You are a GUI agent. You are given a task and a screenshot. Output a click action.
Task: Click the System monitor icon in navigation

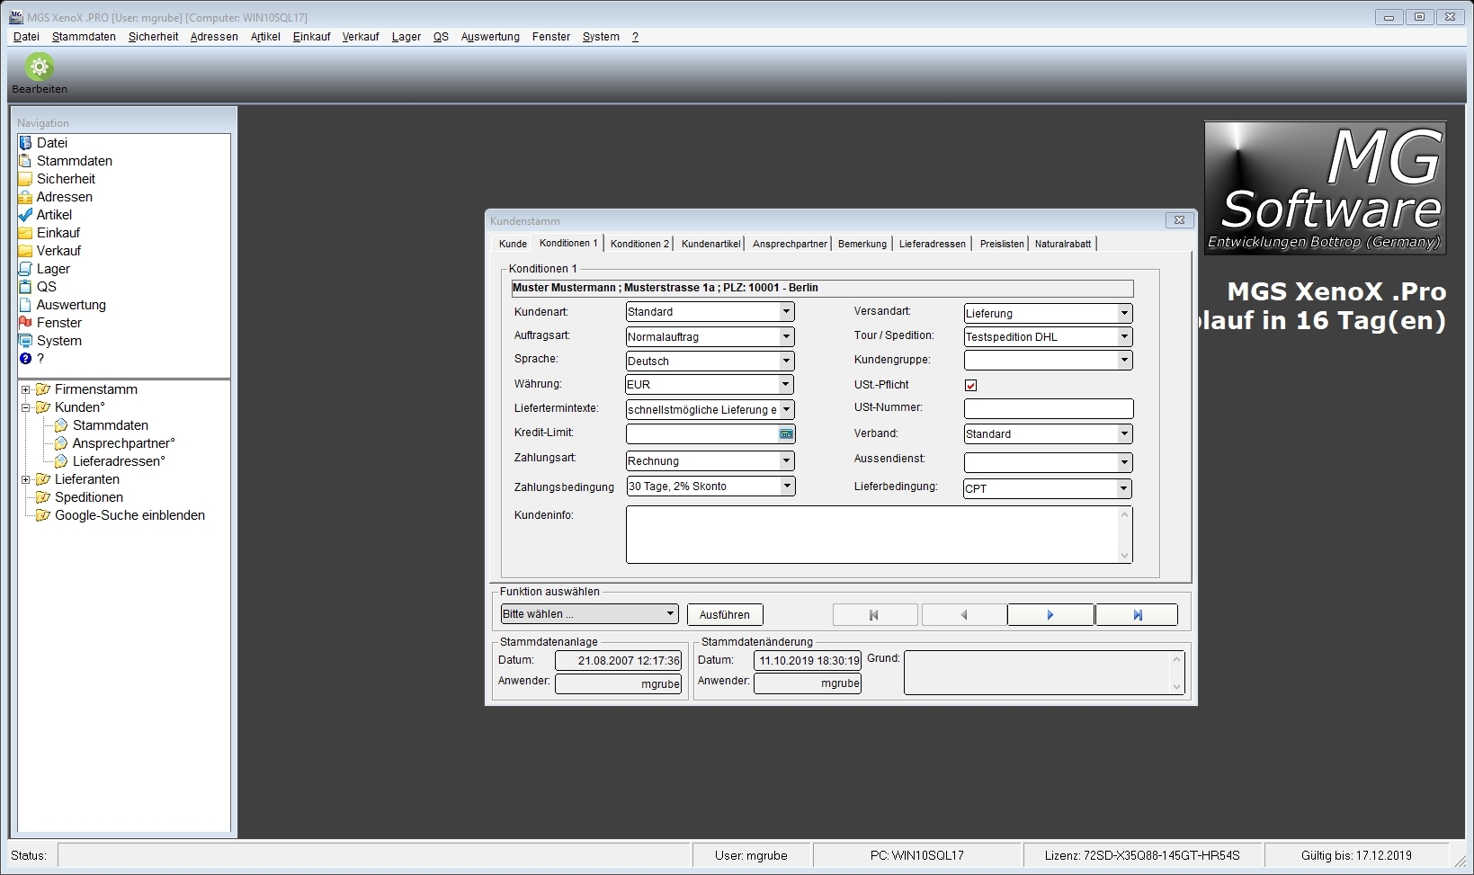pos(25,341)
